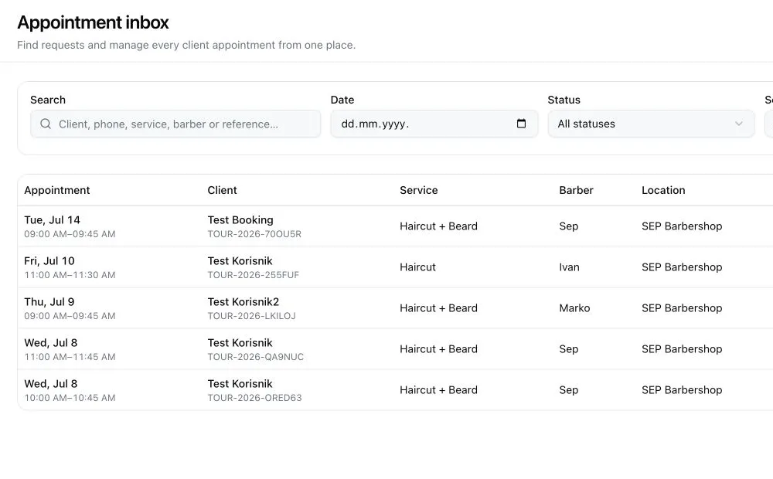Click the Location column header
This screenshot has width=773, height=479.
[x=663, y=190]
